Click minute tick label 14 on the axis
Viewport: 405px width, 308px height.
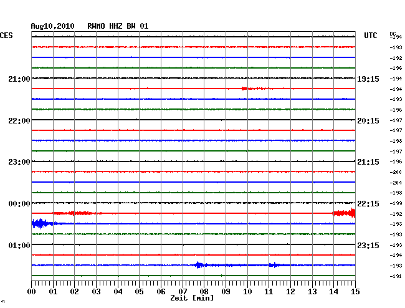click(x=333, y=292)
